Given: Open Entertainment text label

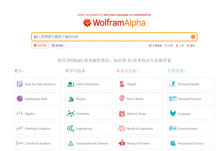Looking at the screenshot, I should click(x=188, y=129).
